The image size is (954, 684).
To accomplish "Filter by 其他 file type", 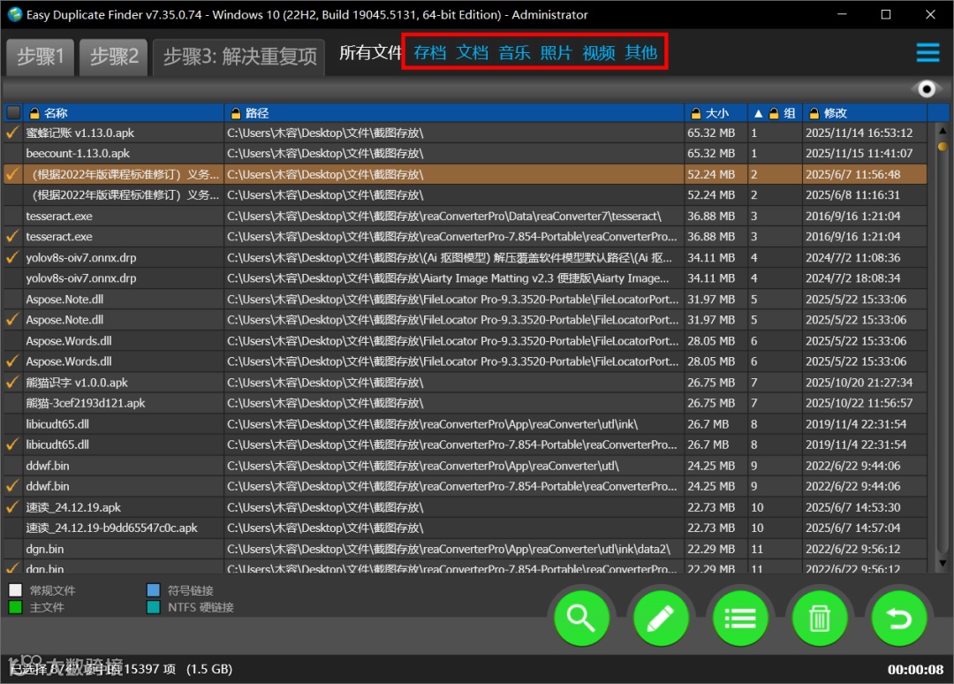I will click(x=640, y=53).
